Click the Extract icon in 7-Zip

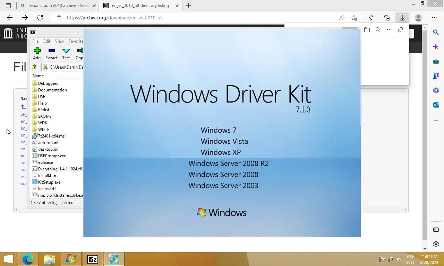51,53
